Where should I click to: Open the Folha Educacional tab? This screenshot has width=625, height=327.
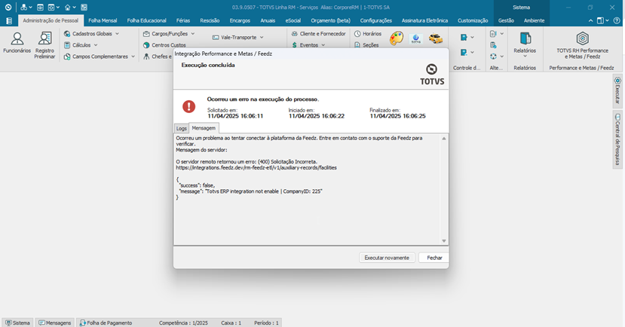coord(147,20)
